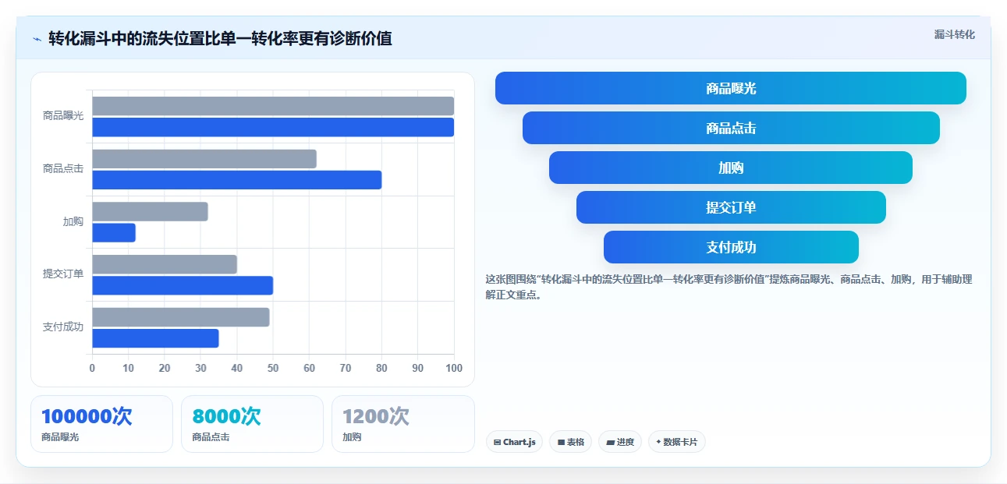Viewport: 1007px width, 484px height.
Task: Click the description paragraph starting 这张图围绕
Action: (x=729, y=287)
